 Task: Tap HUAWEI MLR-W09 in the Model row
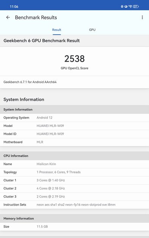coord(50,126)
